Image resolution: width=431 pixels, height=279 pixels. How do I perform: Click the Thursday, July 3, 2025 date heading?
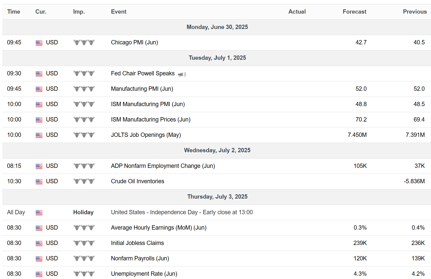(217, 197)
